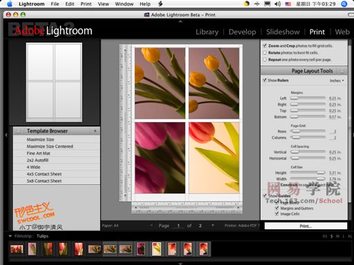Click the Printer: Adobe PDF label

pyautogui.click(x=242, y=226)
